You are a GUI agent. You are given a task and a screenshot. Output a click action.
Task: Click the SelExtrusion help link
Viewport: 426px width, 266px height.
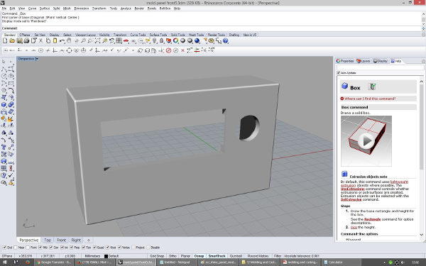[x=351, y=199]
